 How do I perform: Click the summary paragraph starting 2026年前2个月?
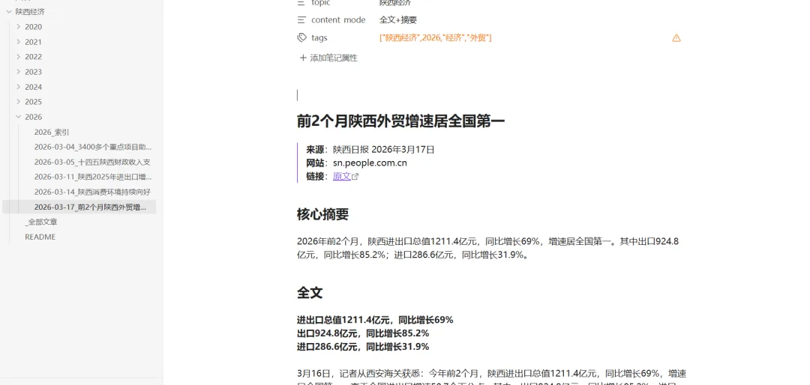(x=488, y=248)
